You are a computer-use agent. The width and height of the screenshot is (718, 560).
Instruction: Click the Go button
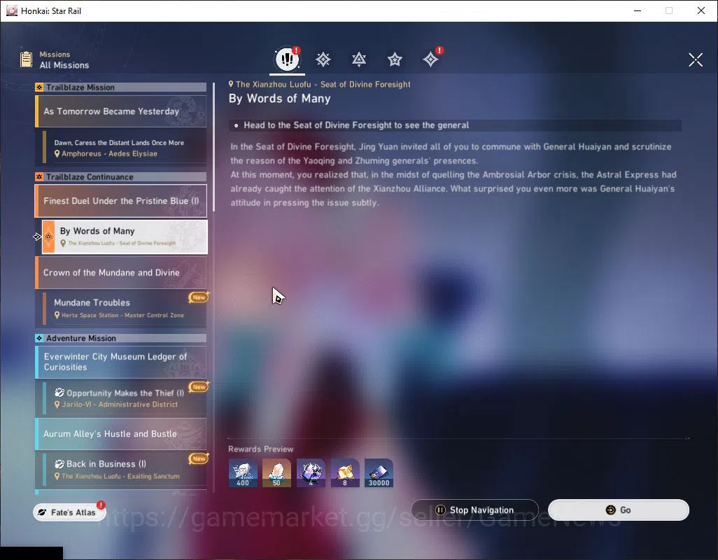pos(618,510)
